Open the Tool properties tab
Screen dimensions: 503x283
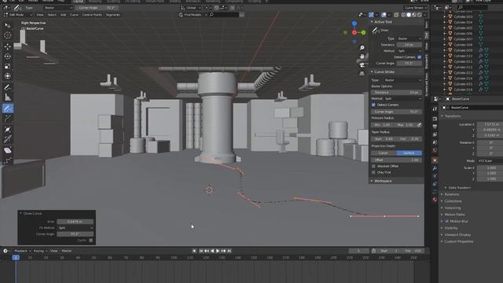point(435,109)
